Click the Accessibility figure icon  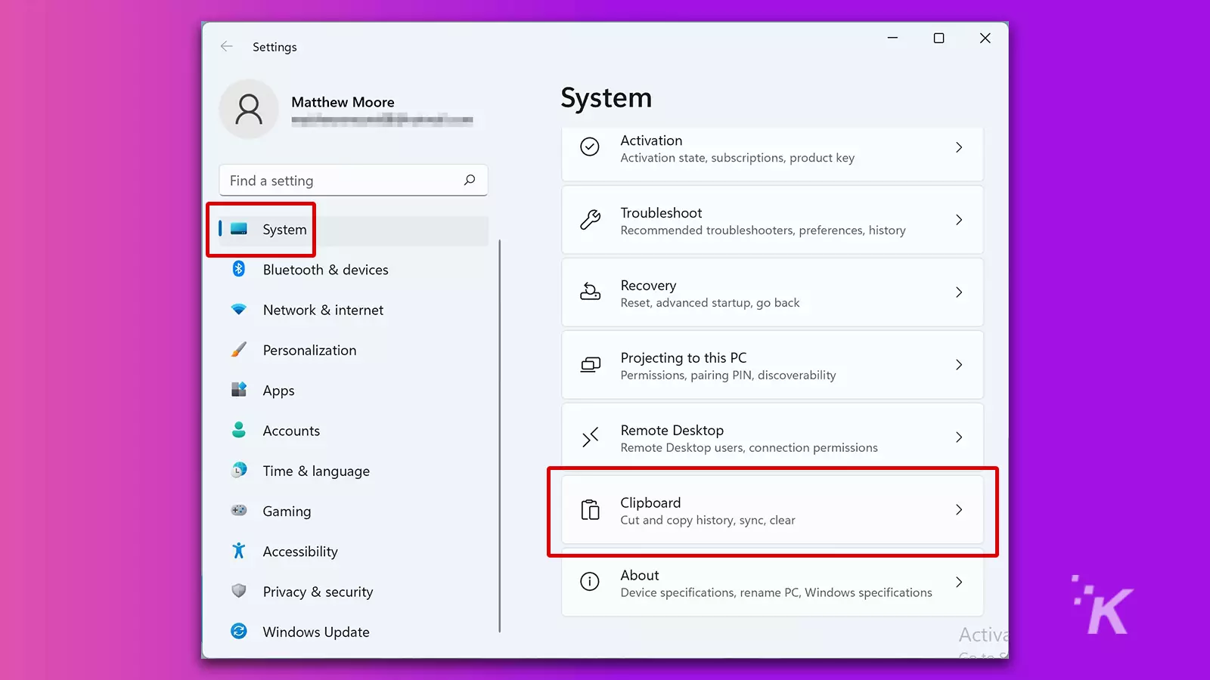coord(239,551)
